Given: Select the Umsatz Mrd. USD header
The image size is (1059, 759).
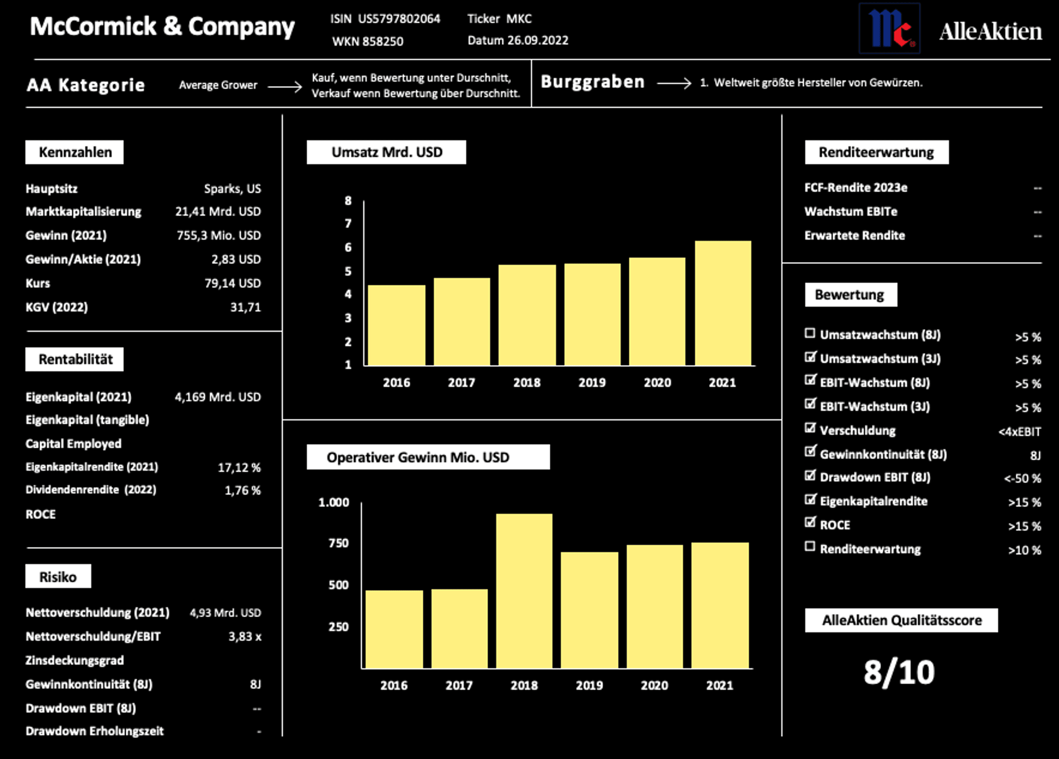Looking at the screenshot, I should (x=386, y=152).
